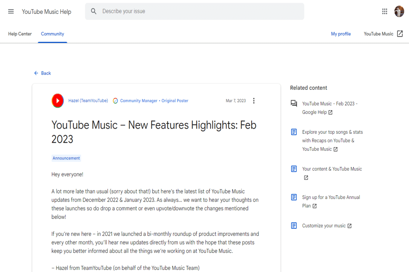Click the search magnifier icon
This screenshot has width=409, height=272.
coord(94,12)
